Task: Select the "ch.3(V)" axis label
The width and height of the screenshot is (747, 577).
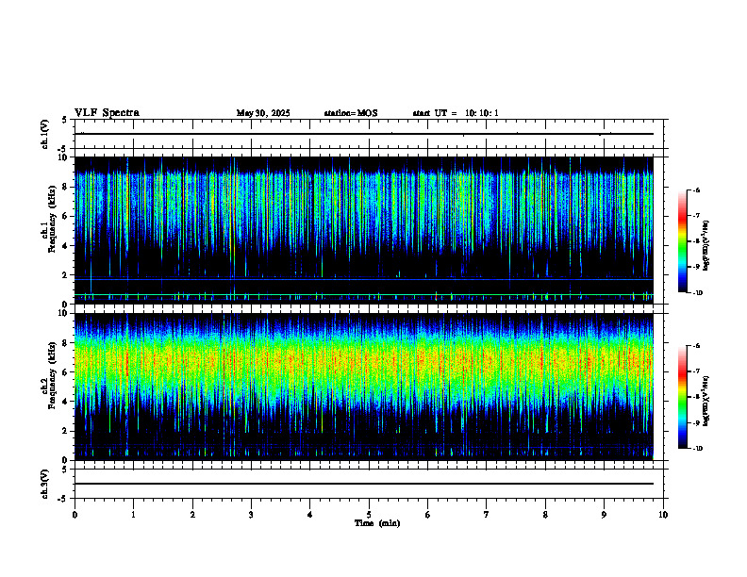Action: (45, 484)
